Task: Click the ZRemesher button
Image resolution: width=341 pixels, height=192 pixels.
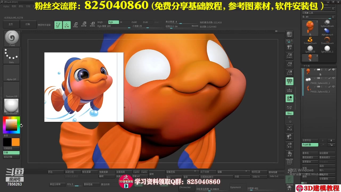Action: tap(186, 187)
